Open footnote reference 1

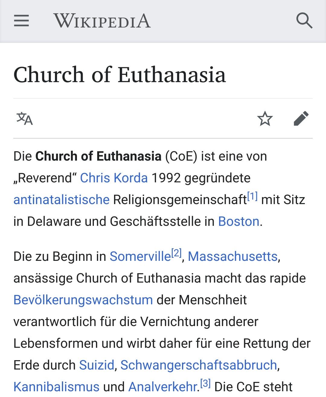point(252,196)
